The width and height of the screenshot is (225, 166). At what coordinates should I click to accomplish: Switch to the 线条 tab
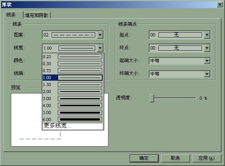pos(13,15)
